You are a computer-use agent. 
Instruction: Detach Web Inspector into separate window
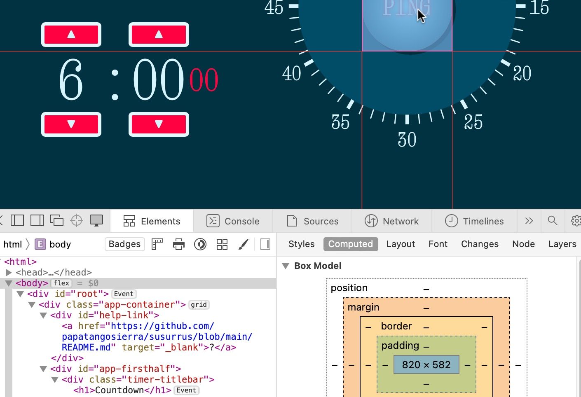click(57, 221)
